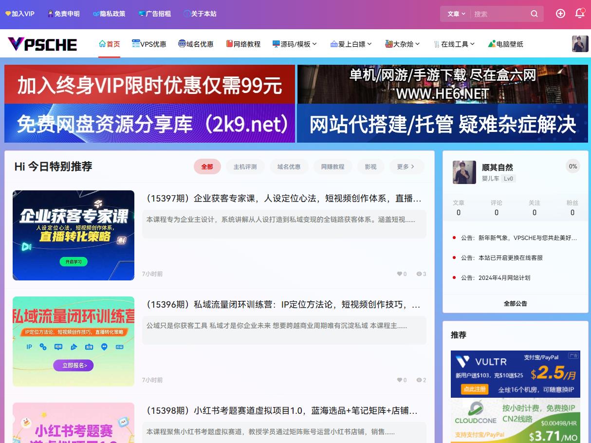This screenshot has height=443, width=591.
Task: Switch to the 主机评测 filter tab
Action: click(245, 166)
